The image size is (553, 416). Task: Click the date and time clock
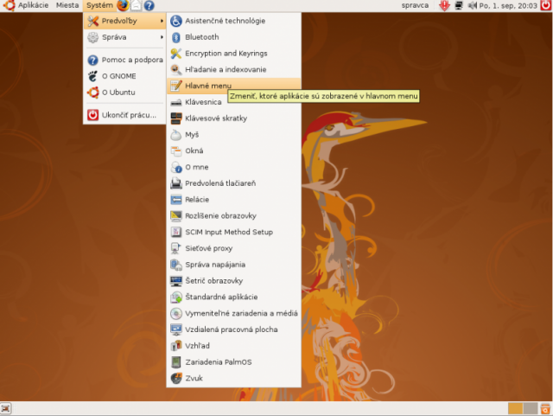click(508, 6)
